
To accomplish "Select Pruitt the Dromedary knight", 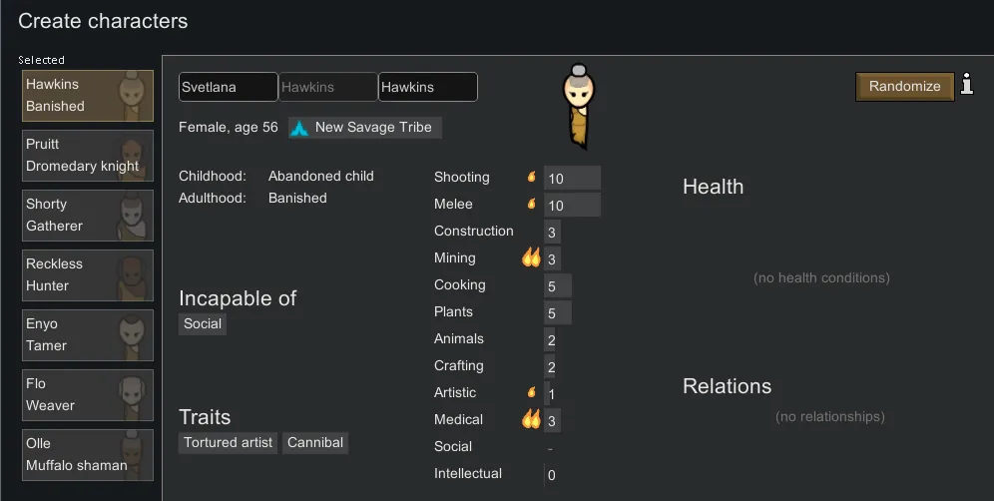I will coord(88,156).
